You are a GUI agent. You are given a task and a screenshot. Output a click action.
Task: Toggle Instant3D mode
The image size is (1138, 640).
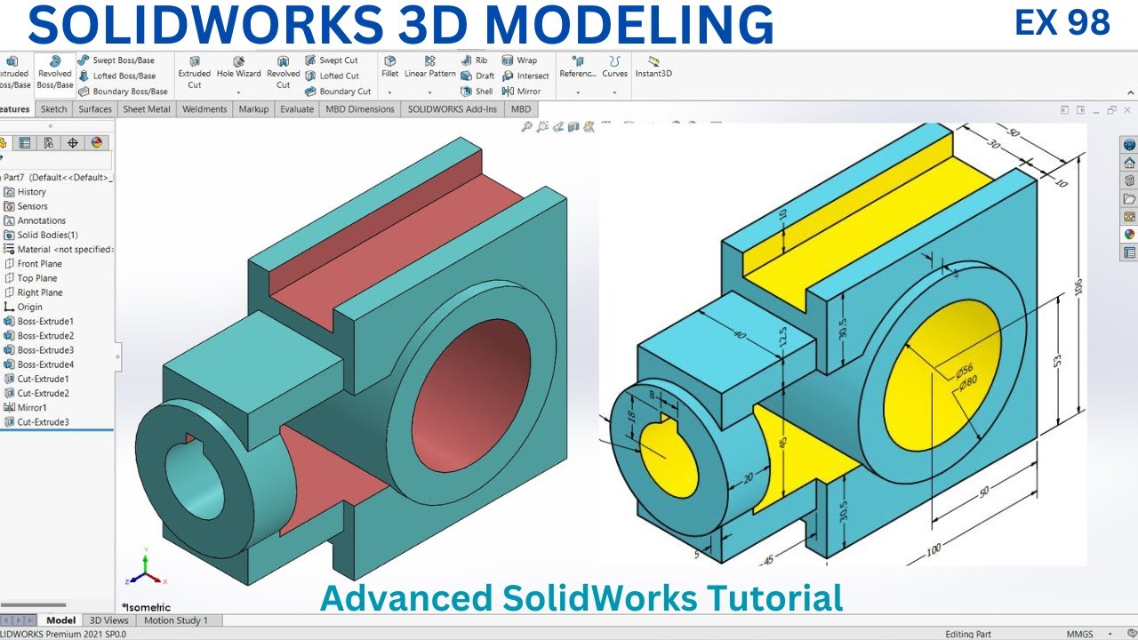[653, 68]
